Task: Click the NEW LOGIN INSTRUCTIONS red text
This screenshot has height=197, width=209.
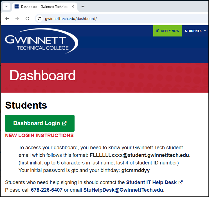Action: coord(39,136)
